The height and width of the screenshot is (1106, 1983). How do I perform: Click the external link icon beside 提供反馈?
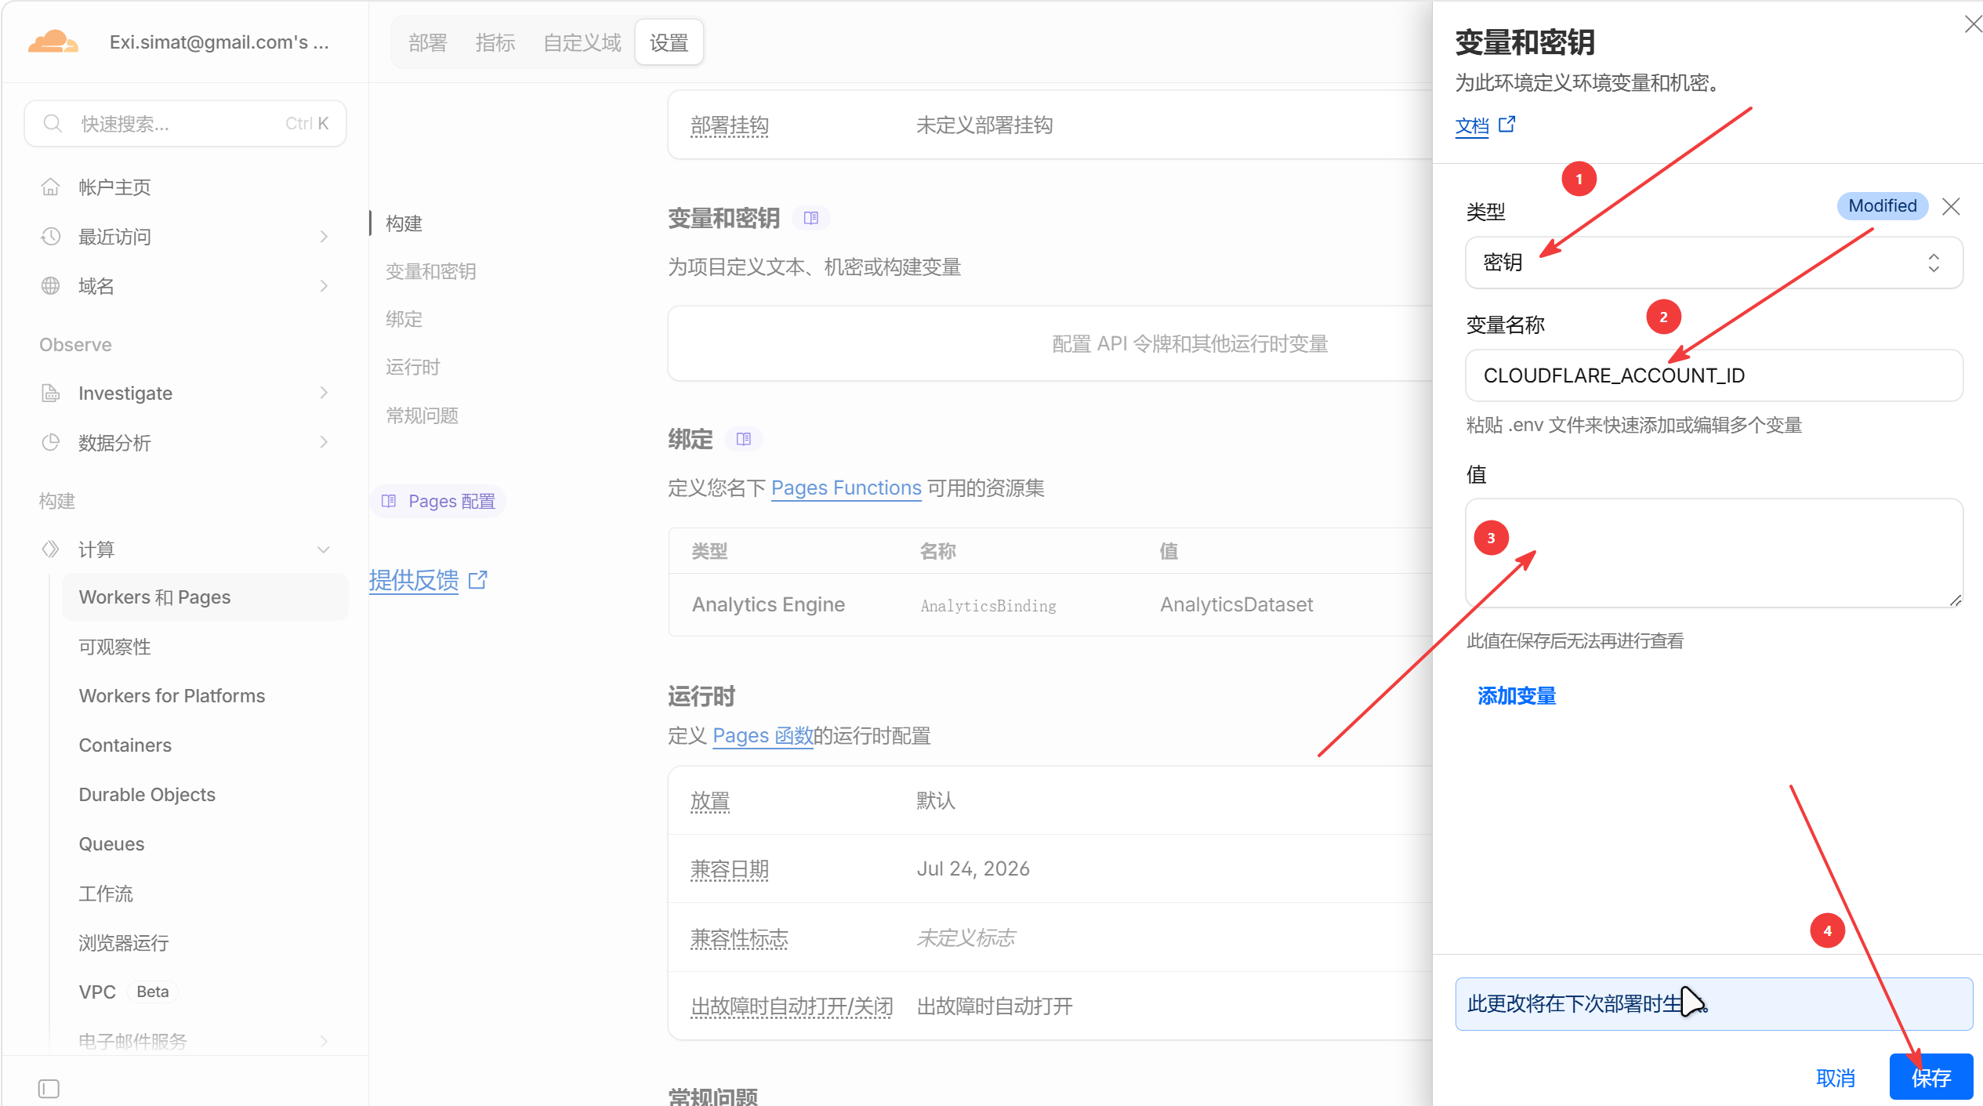[478, 580]
